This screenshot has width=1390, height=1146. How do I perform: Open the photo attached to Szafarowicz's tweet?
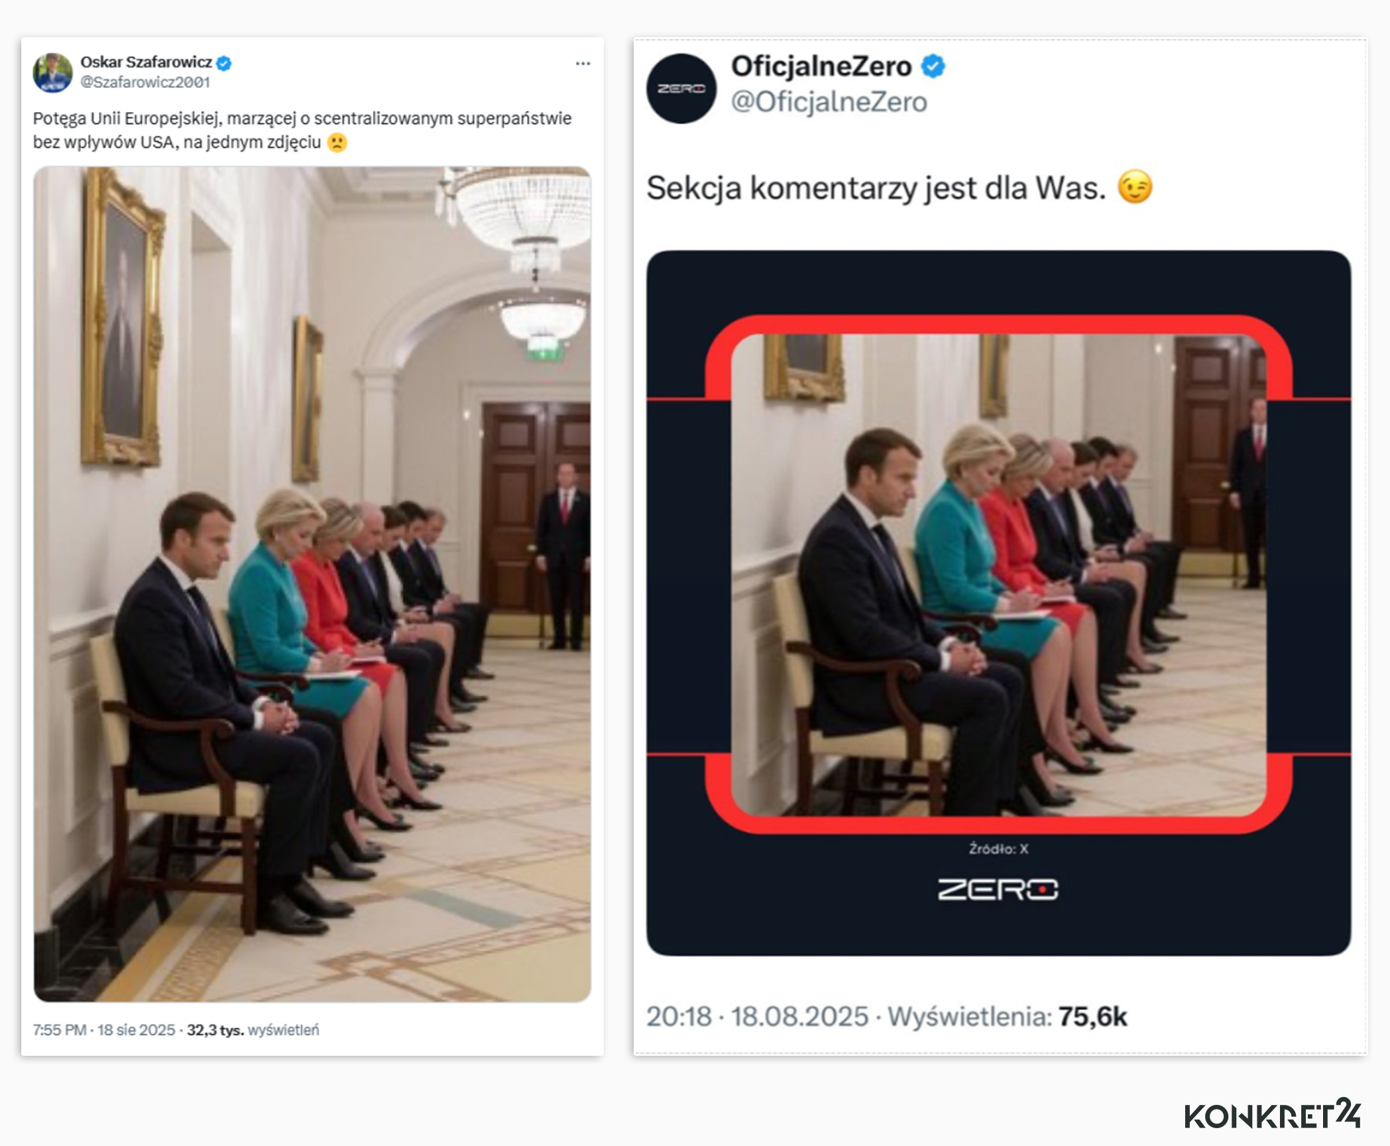pyautogui.click(x=312, y=583)
